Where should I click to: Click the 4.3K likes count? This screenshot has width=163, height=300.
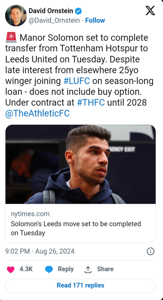pos(26,269)
